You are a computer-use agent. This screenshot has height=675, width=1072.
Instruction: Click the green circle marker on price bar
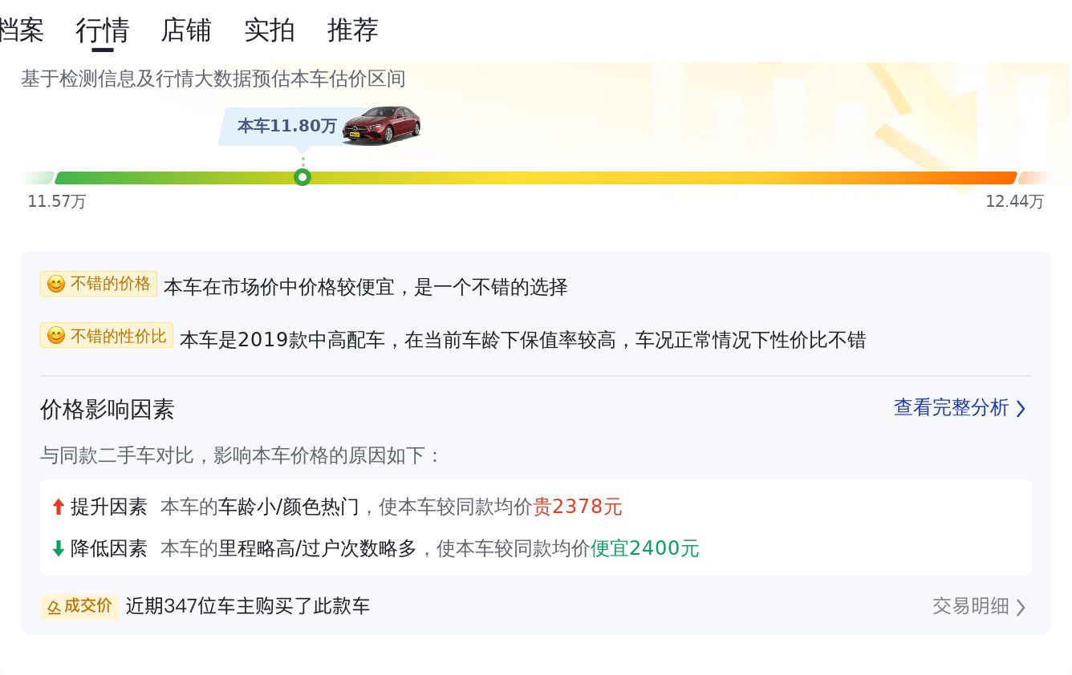coord(303,177)
